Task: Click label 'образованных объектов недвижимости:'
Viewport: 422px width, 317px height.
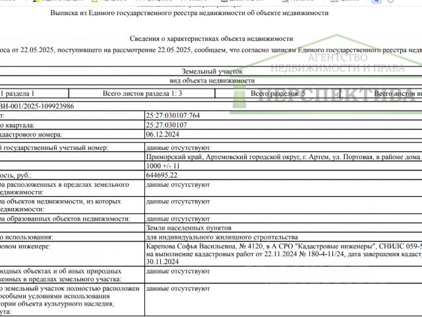Action: coord(69,219)
